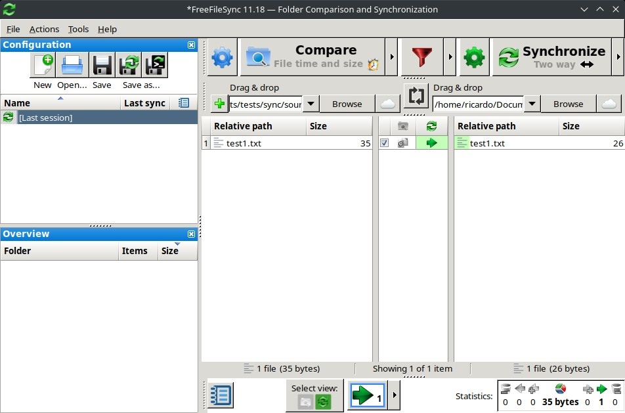Start comparison with the Compare button

pyautogui.click(x=312, y=57)
